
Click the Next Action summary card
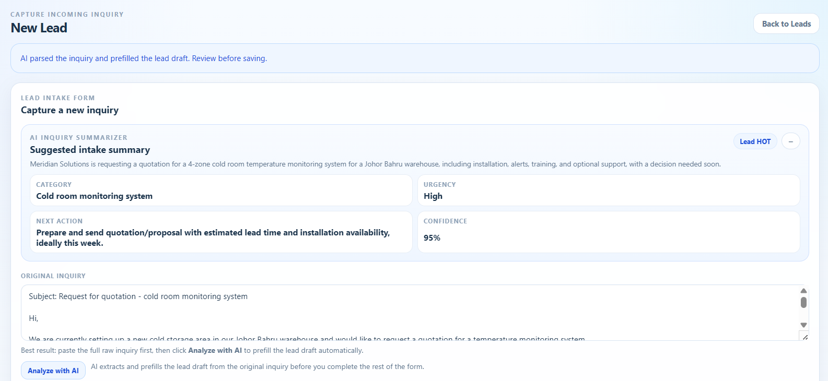221,232
